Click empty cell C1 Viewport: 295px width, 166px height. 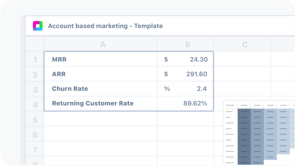(242, 59)
